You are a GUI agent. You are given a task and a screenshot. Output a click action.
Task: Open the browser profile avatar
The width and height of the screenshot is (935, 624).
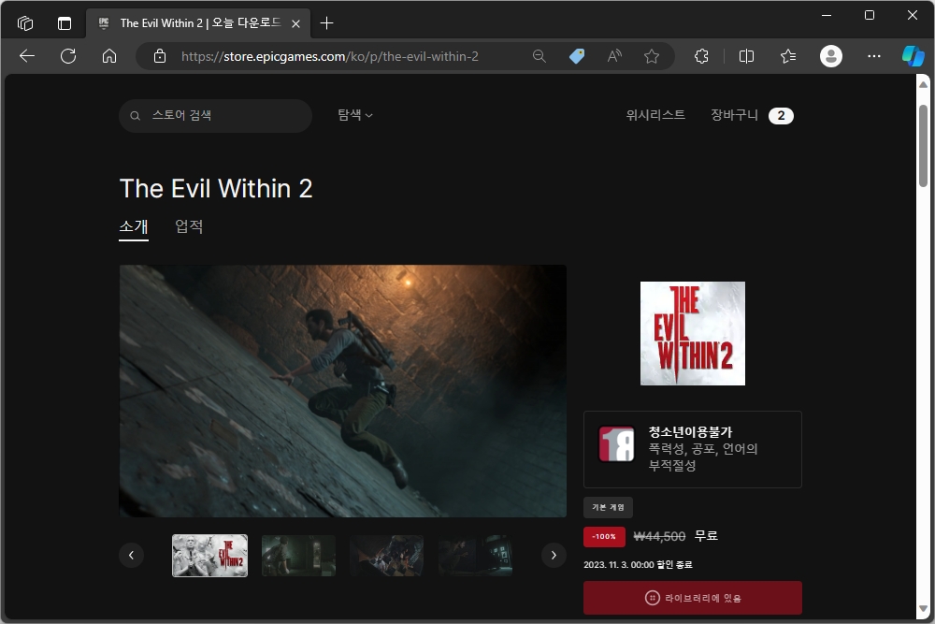click(x=831, y=56)
